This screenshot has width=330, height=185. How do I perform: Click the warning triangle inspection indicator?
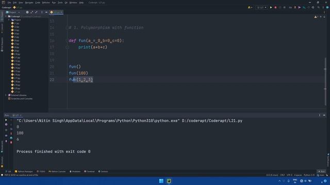pyautogui.click(x=316, y=17)
